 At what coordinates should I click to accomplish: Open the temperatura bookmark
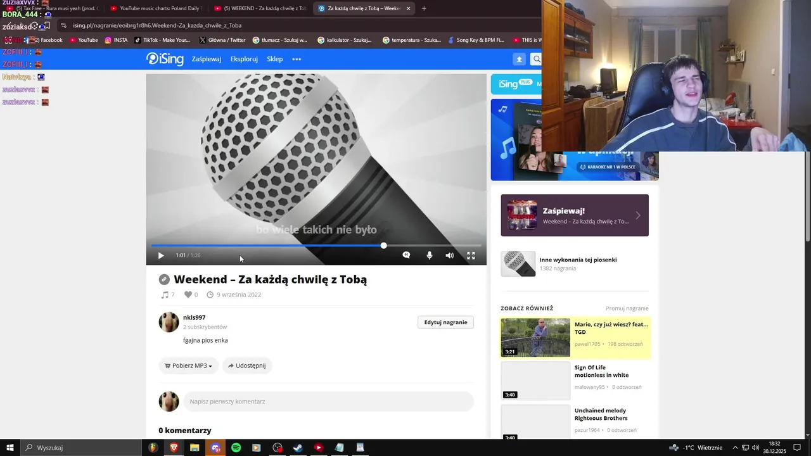[412, 40]
